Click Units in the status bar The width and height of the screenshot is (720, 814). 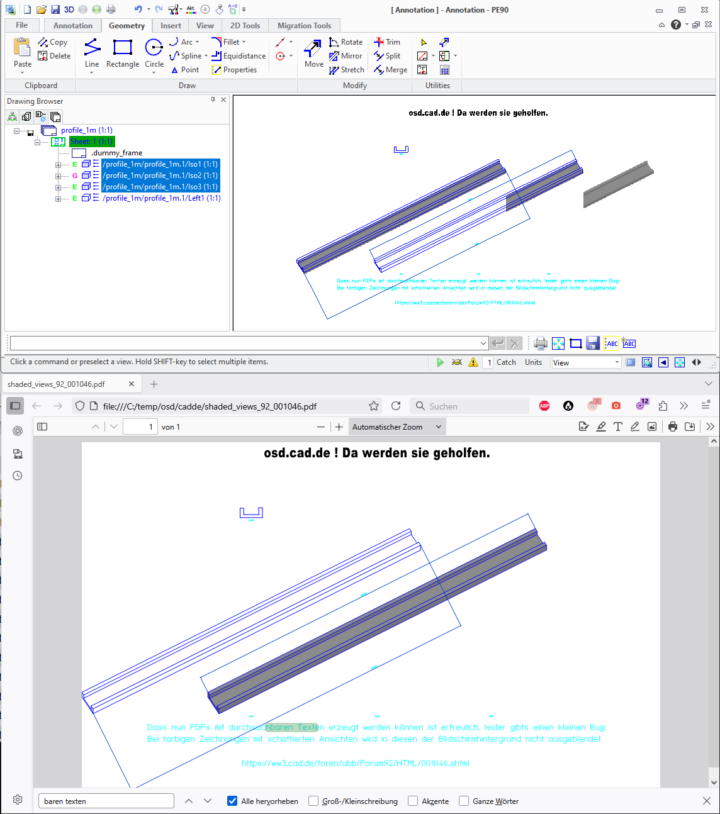coord(533,362)
